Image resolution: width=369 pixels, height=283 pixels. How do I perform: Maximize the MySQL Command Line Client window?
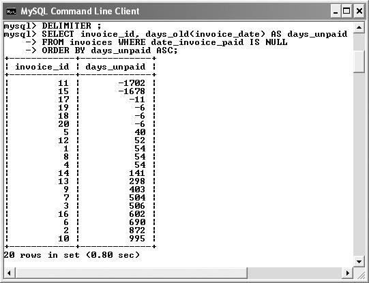pyautogui.click(x=346, y=12)
